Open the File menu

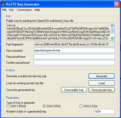point(4,10)
